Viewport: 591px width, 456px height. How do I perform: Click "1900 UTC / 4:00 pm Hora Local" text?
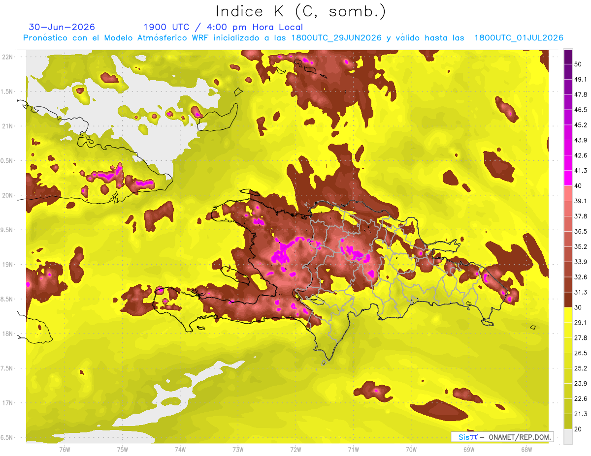(223, 27)
